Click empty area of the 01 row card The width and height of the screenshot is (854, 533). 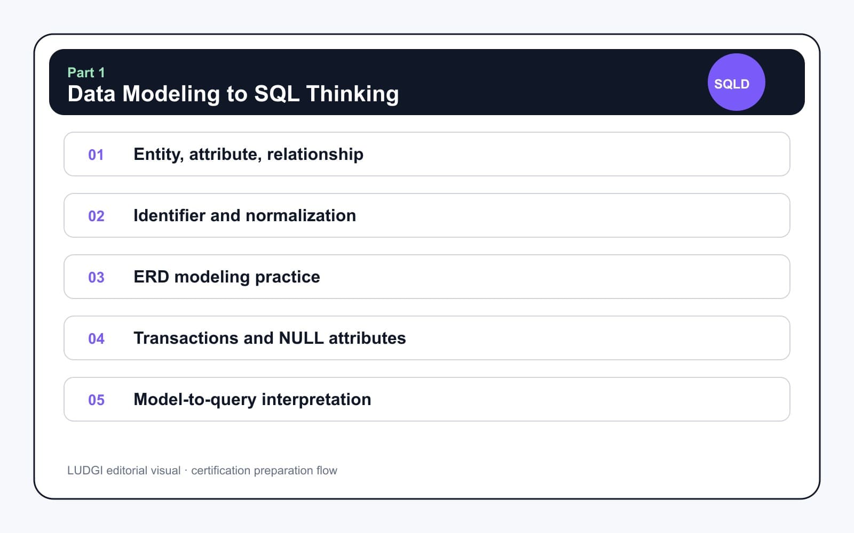[576, 154]
